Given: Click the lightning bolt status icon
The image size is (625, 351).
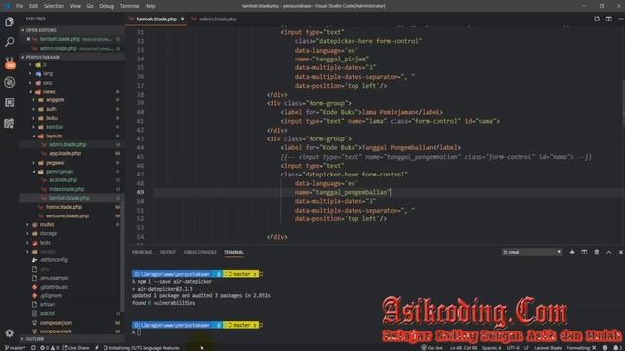Looking at the screenshot, I should [97, 348].
